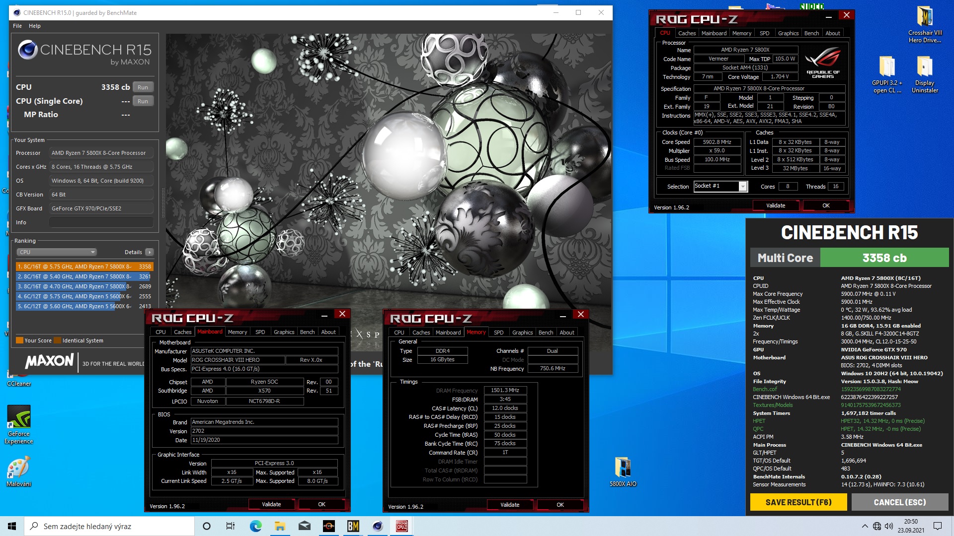
Task: Click QPC system timer entry
Action: click(x=758, y=429)
